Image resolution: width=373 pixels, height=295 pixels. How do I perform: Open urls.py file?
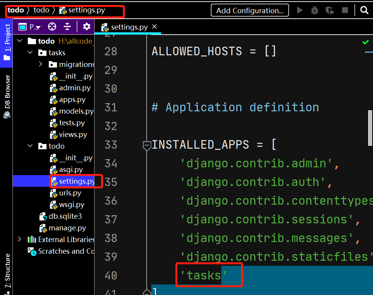pos(65,193)
